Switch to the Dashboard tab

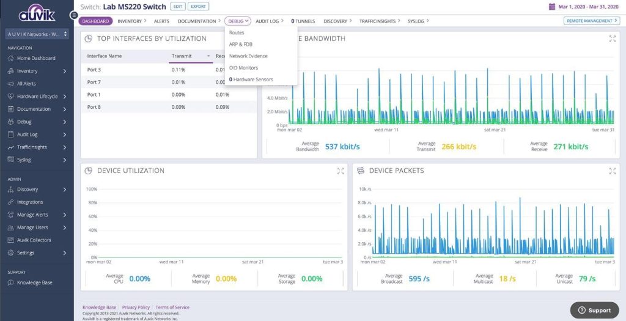[x=95, y=21]
